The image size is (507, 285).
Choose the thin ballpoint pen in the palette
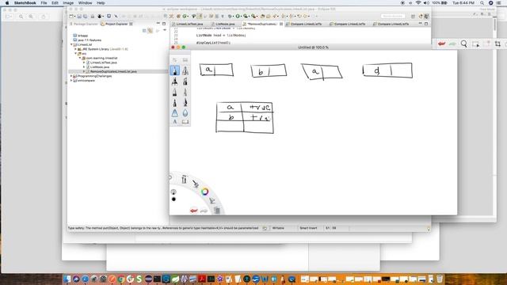(x=185, y=93)
